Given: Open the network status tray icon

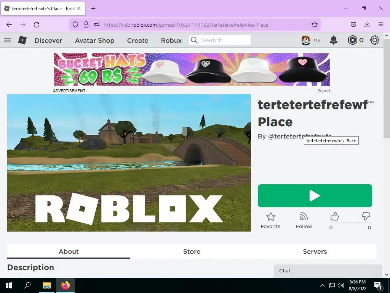Looking at the screenshot, I should pos(332,285).
